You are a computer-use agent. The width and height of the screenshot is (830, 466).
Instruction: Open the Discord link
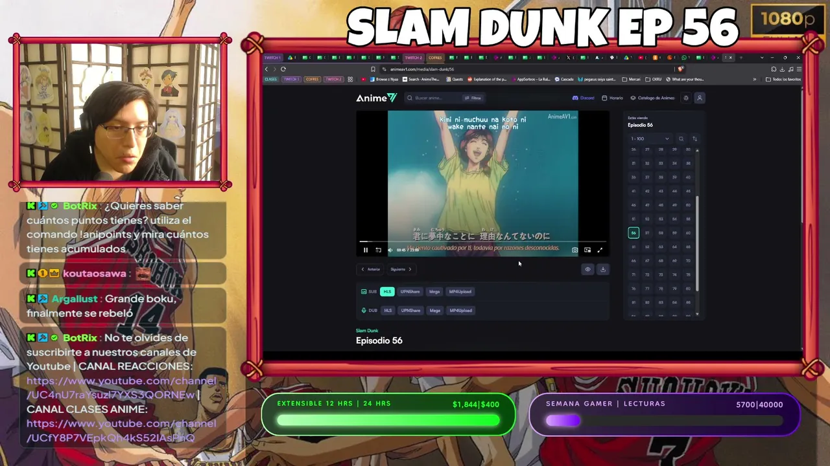[584, 98]
